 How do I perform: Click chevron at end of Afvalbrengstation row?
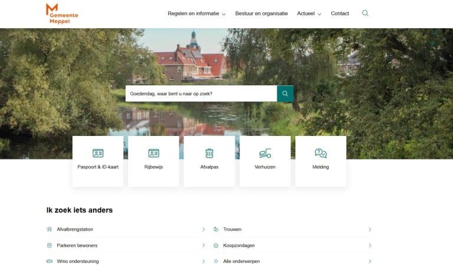click(203, 230)
